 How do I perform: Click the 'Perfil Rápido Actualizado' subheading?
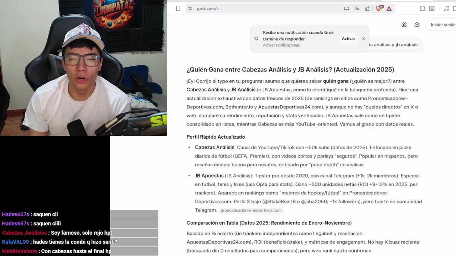[x=216, y=137]
